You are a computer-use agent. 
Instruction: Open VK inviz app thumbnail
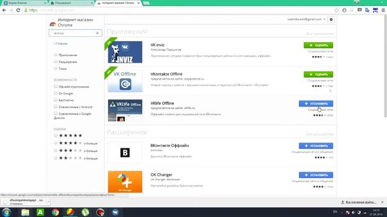pyautogui.click(x=125, y=52)
